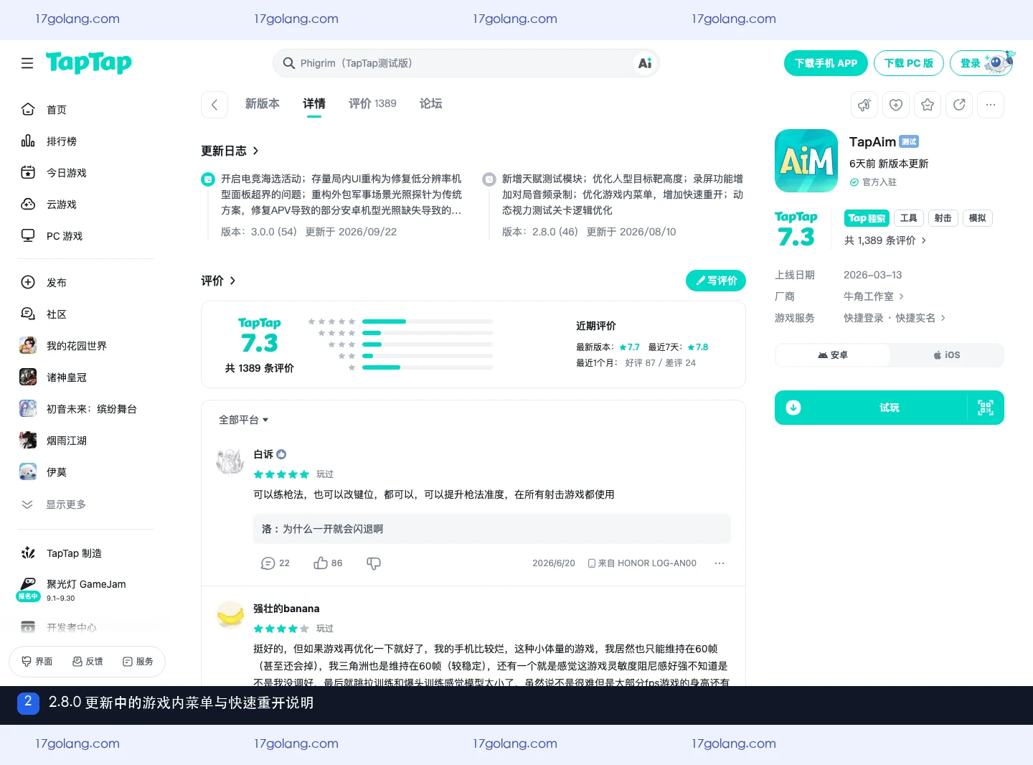
Task: Click the star favorite icon
Action: (928, 105)
